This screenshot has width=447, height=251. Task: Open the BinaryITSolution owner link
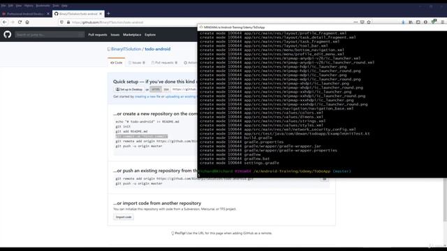tap(126, 49)
